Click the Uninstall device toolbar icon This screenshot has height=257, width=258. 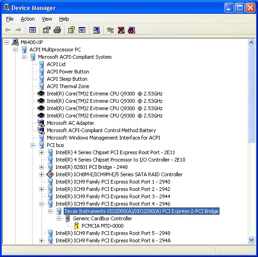coord(121,30)
